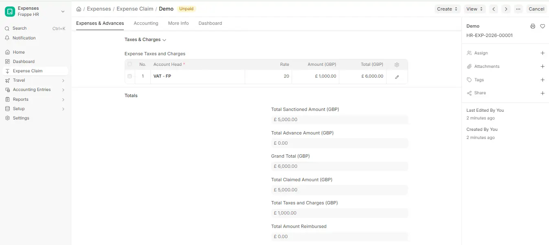Add an attachment with Attachments plus
The image size is (549, 245).
click(542, 67)
